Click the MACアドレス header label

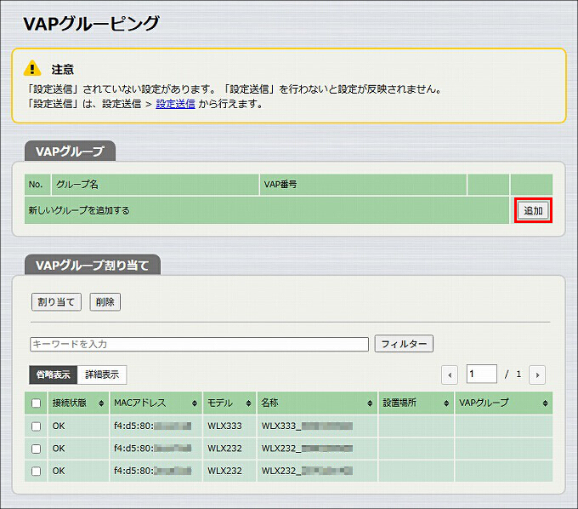point(140,403)
